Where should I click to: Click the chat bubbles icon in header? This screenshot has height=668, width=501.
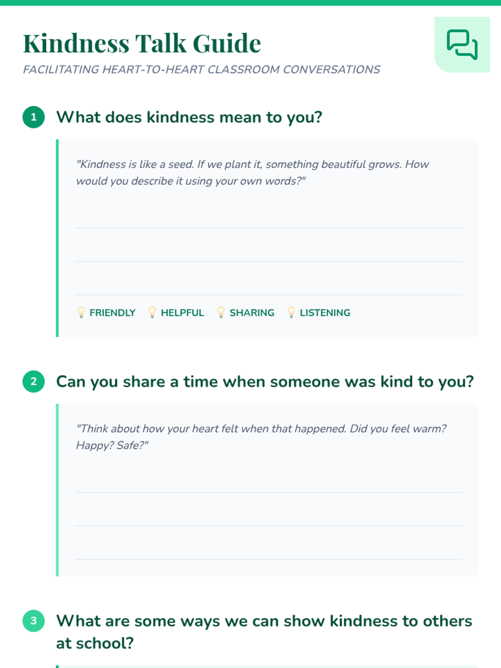point(462,45)
